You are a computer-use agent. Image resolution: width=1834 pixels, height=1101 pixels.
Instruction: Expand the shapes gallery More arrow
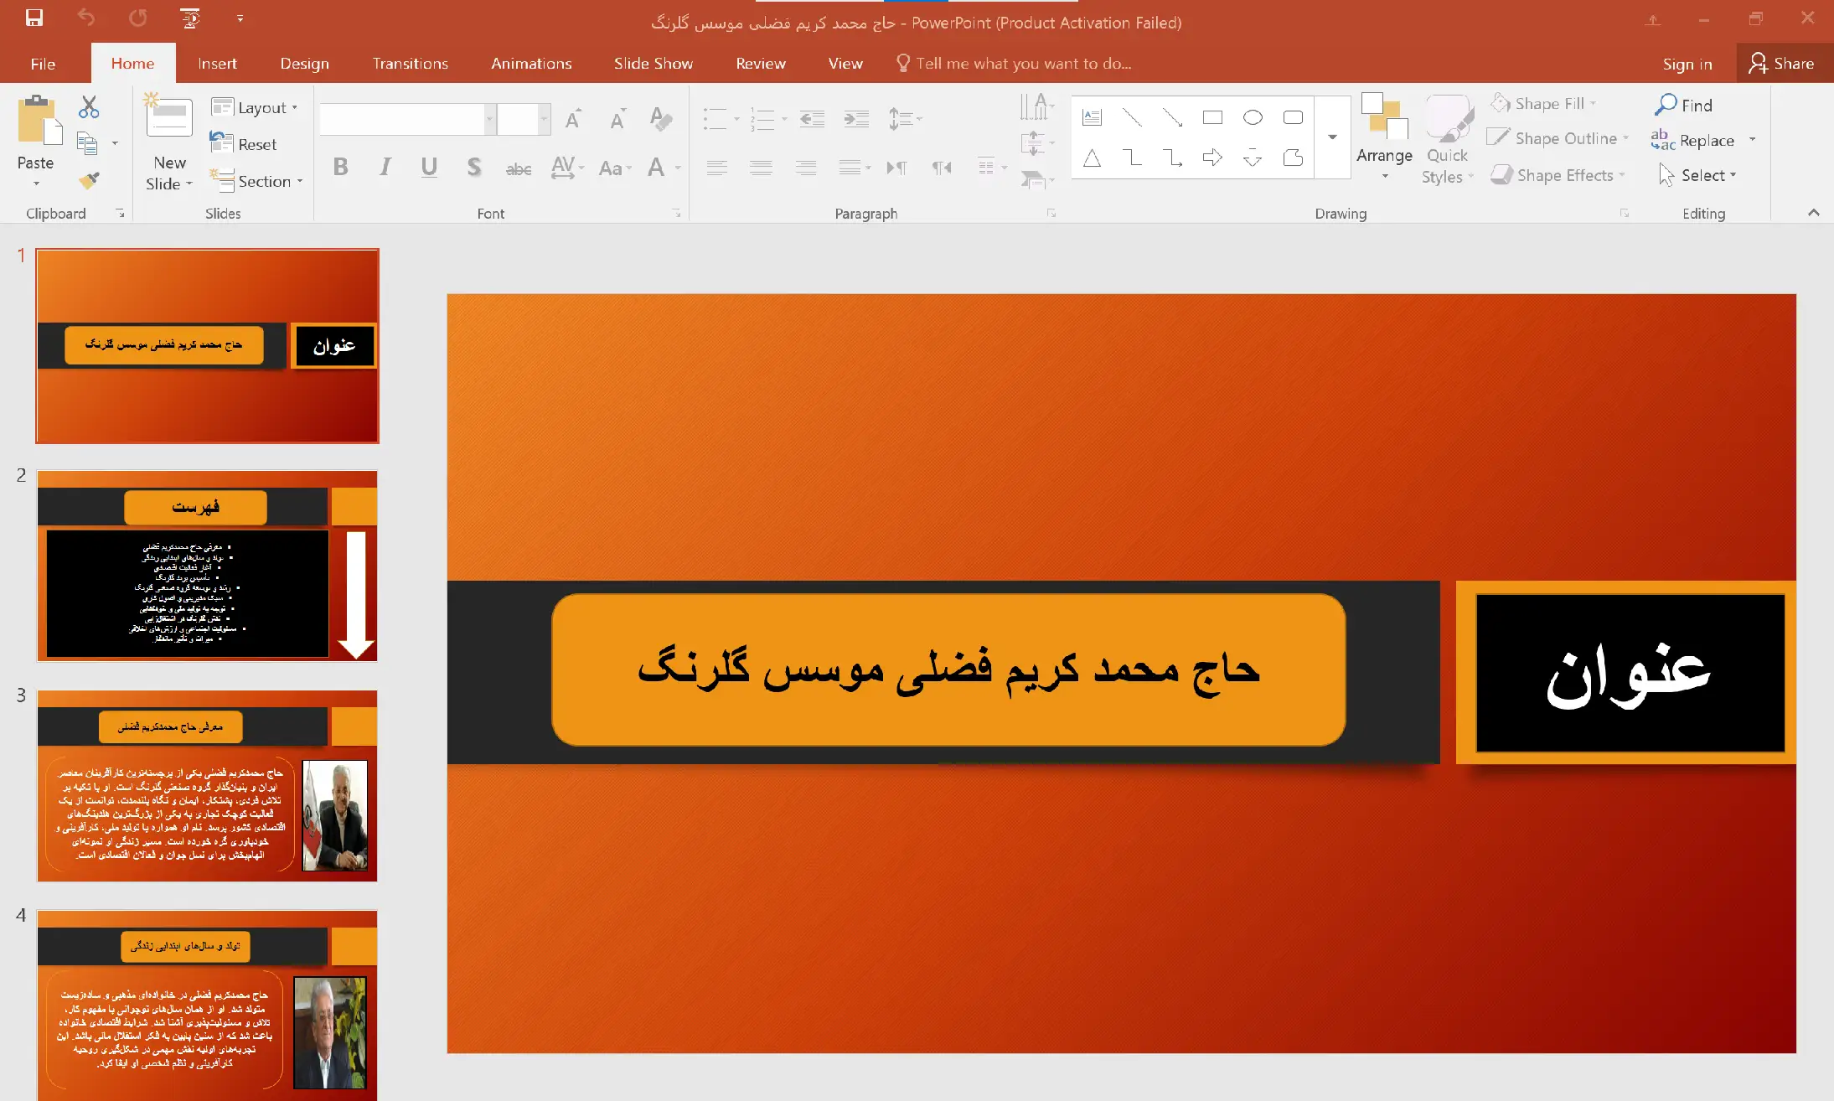point(1332,137)
